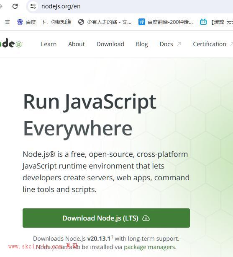Click the v20.13.1 version text
233x257 pixels.
pyautogui.click(x=99, y=239)
